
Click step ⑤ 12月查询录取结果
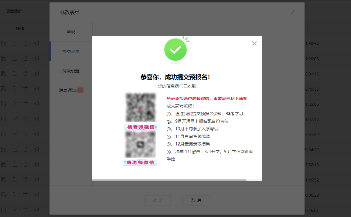pos(188,144)
